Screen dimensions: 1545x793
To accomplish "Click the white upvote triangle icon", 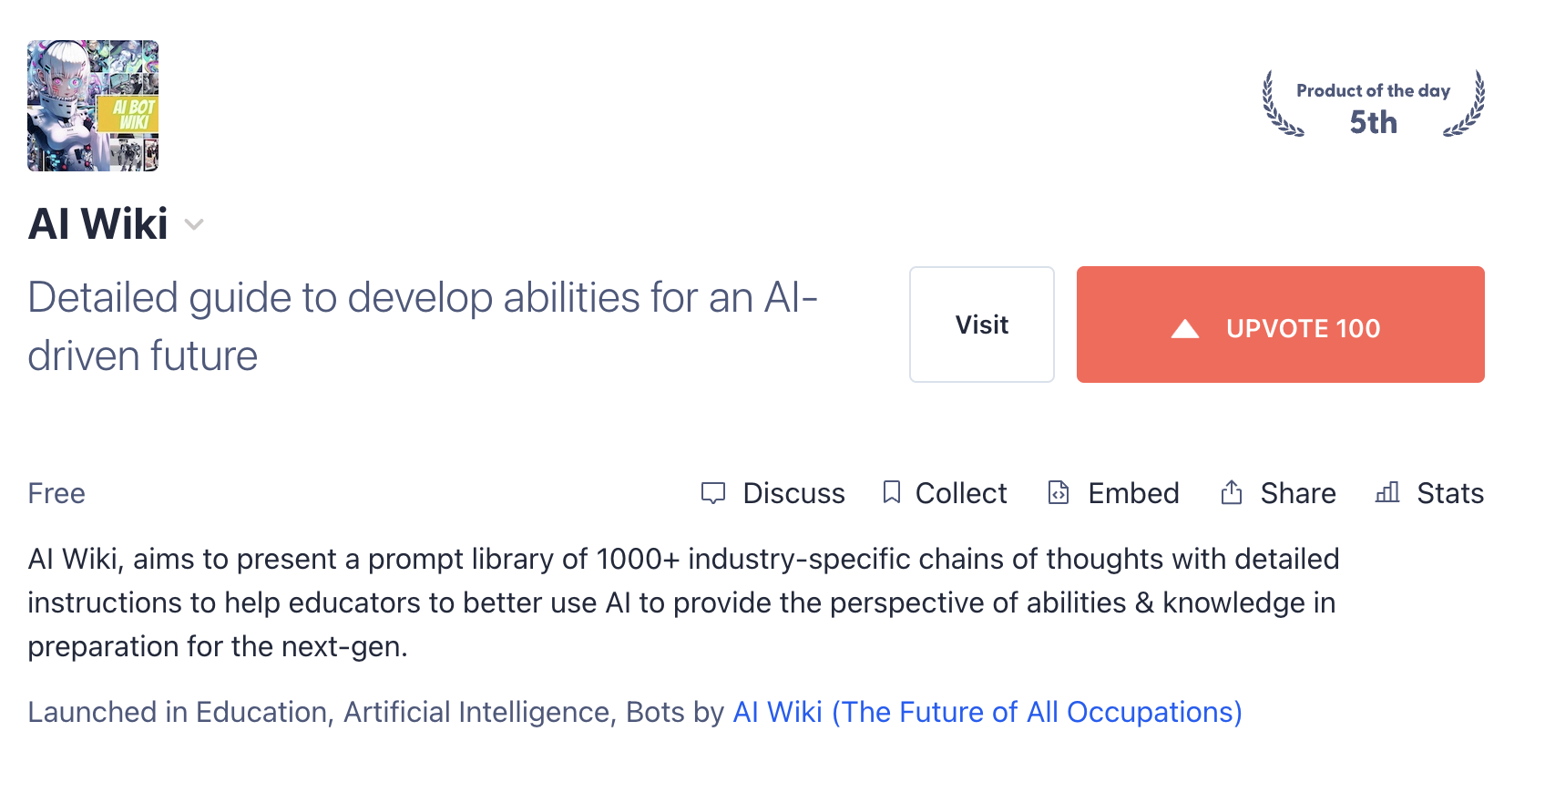I will pos(1184,328).
